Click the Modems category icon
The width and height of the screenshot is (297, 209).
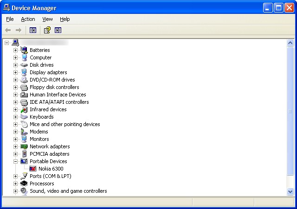point(24,132)
